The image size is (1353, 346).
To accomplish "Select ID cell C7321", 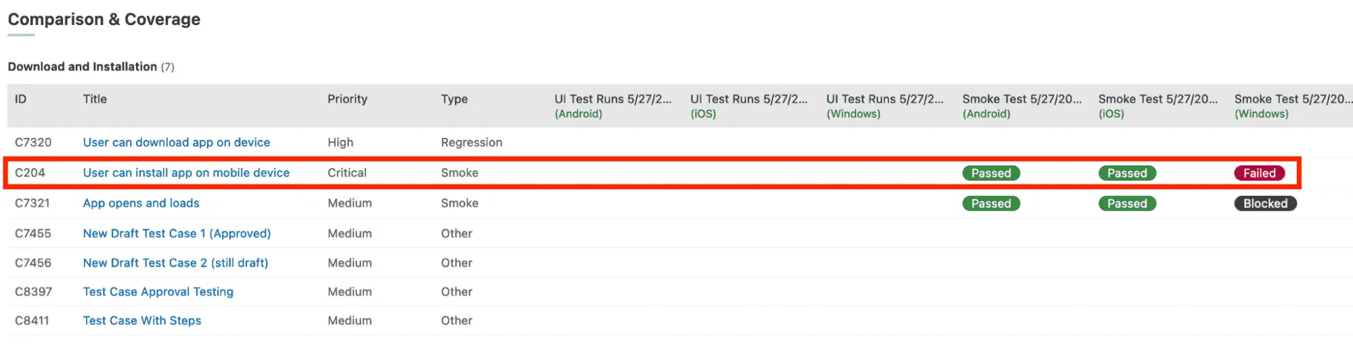I will point(32,203).
